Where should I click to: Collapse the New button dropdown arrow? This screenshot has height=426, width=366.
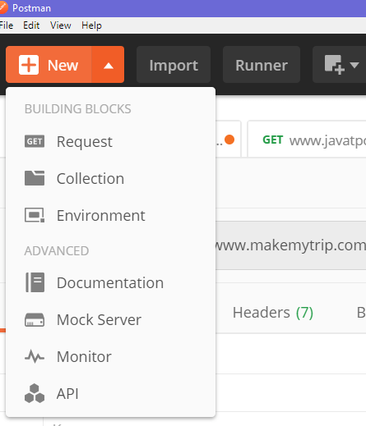(109, 65)
